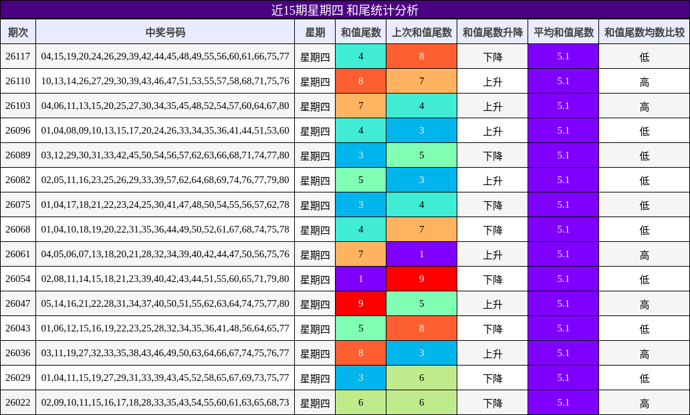The height and width of the screenshot is (415, 690).
Task: Click the 中奖号码 column header
Action: [x=165, y=32]
